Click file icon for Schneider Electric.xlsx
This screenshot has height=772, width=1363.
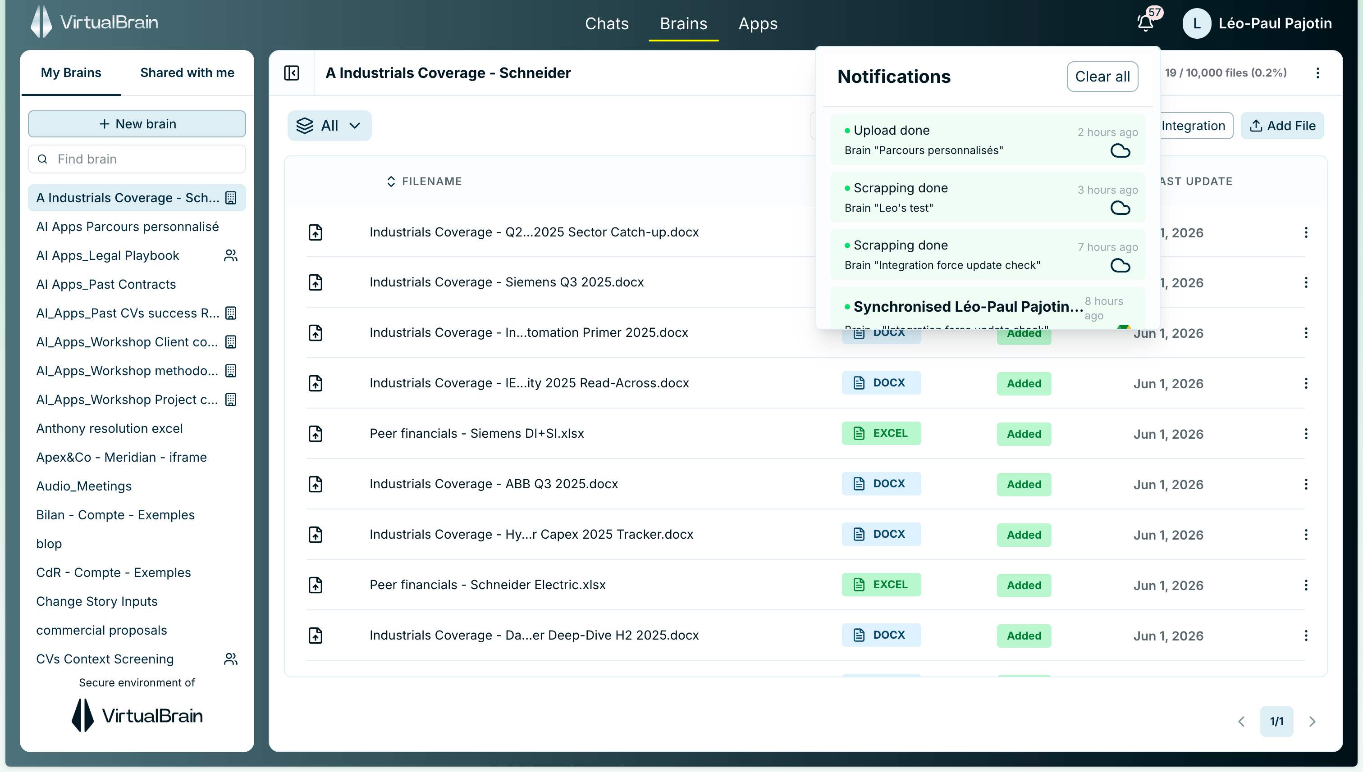coord(316,585)
